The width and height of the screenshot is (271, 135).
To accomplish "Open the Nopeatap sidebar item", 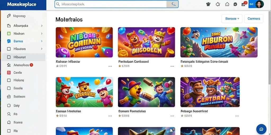I will click(x=19, y=16).
